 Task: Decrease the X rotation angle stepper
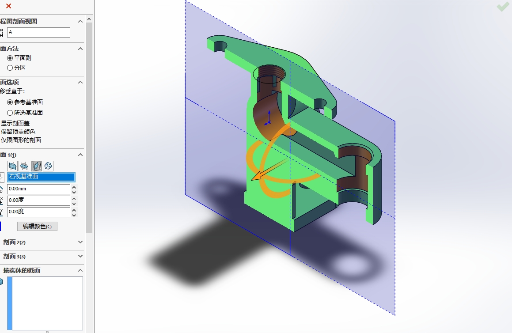pyautogui.click(x=74, y=204)
